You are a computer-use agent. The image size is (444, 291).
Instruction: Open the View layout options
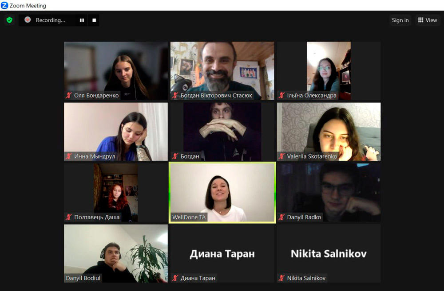pos(427,20)
